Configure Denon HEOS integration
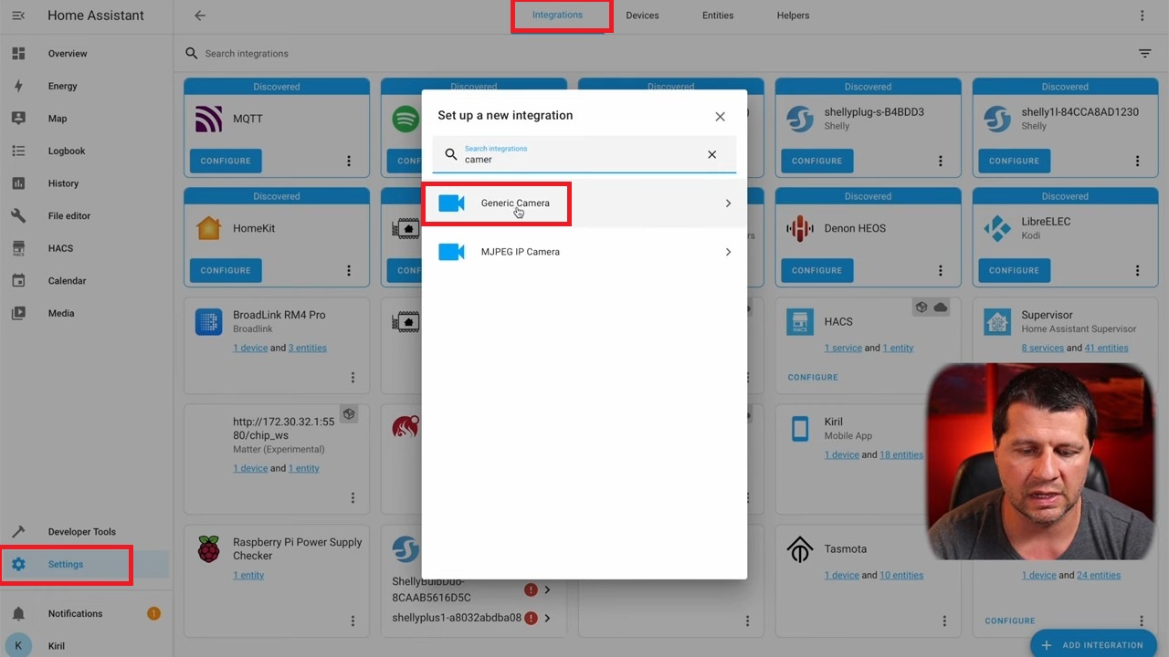Screen dimensions: 1169x657 coord(816,270)
